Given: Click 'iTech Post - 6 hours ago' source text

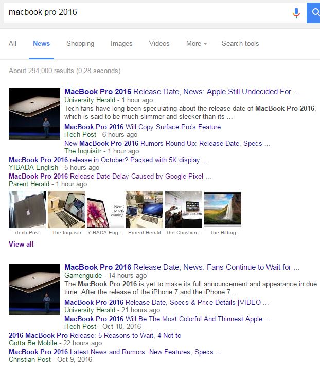Looking at the screenshot, I should (101, 135).
